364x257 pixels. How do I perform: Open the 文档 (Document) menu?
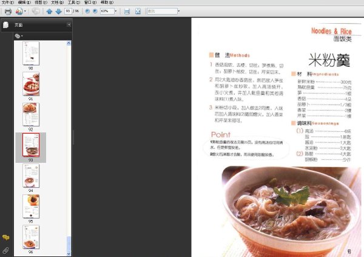pos(58,2)
